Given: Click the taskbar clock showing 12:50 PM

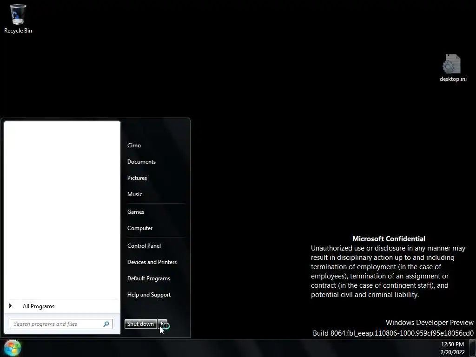Looking at the screenshot, I should click(452, 348).
